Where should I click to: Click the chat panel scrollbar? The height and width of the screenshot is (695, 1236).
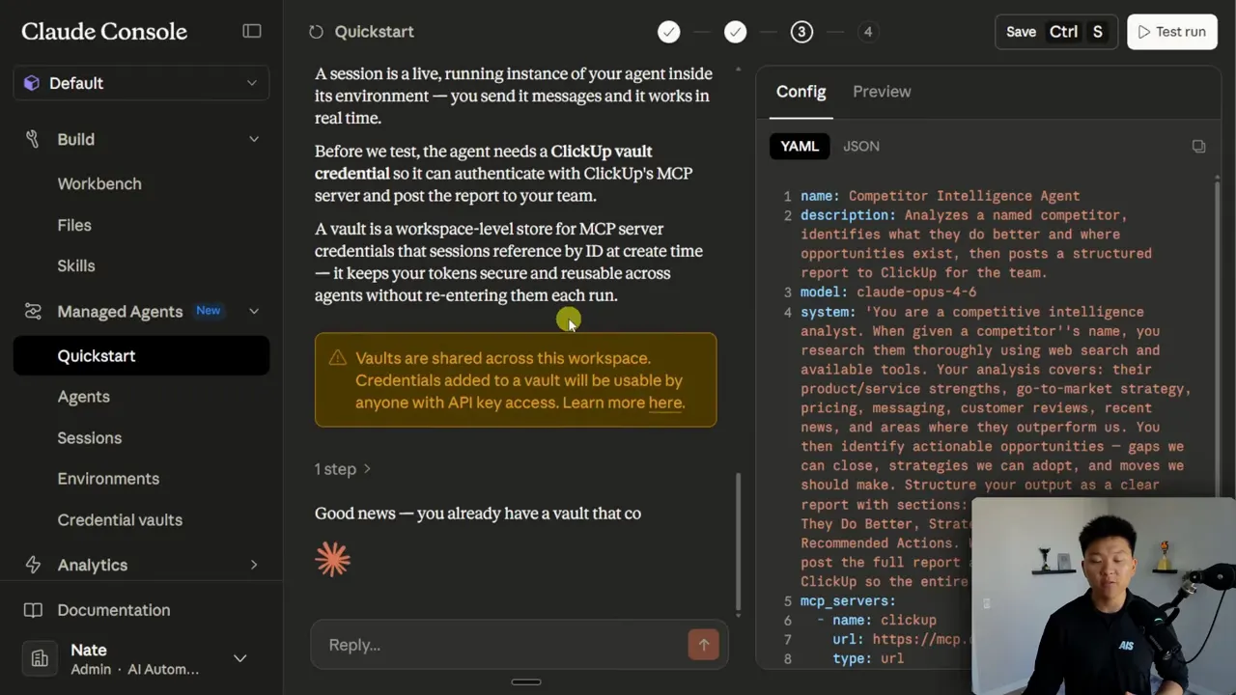pyautogui.click(x=738, y=541)
